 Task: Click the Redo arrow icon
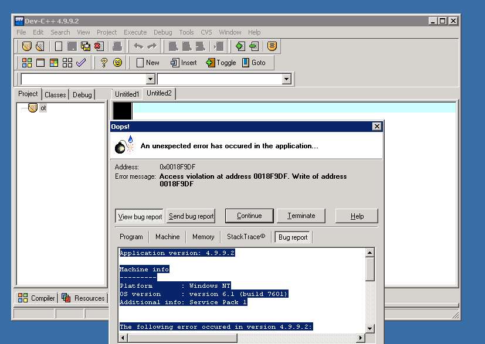[x=152, y=46]
